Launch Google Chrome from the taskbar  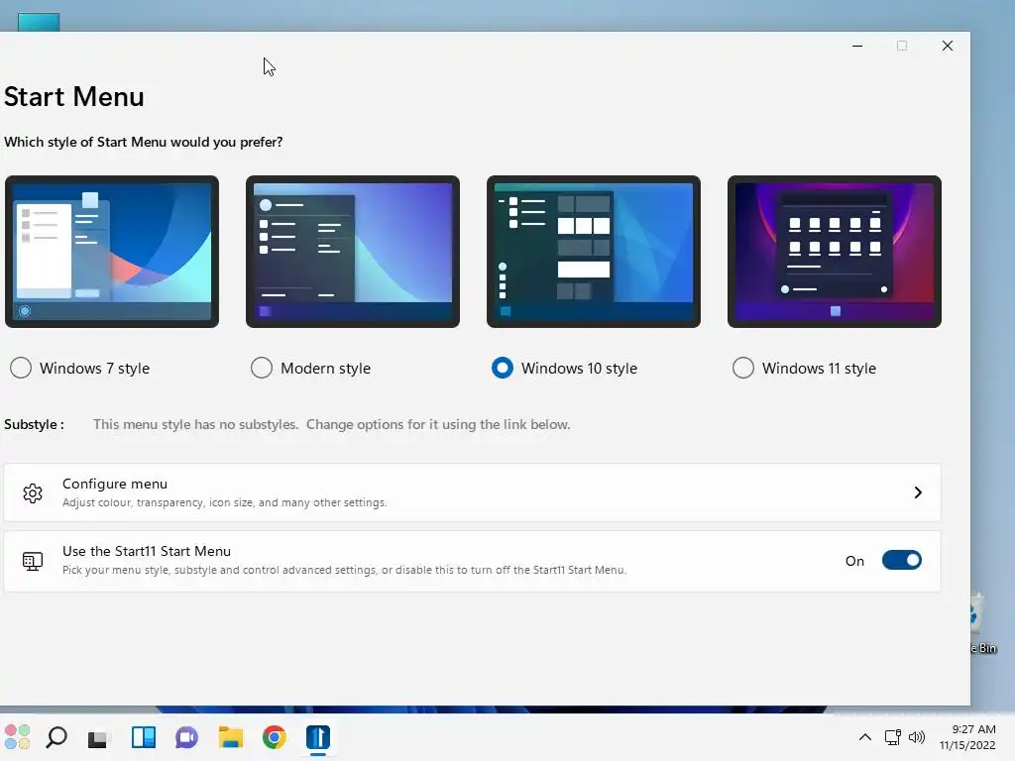(x=274, y=737)
